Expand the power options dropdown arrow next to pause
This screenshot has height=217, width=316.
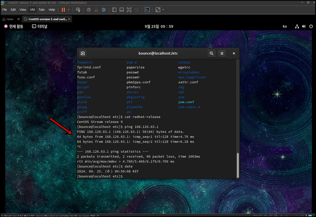pos(68,10)
